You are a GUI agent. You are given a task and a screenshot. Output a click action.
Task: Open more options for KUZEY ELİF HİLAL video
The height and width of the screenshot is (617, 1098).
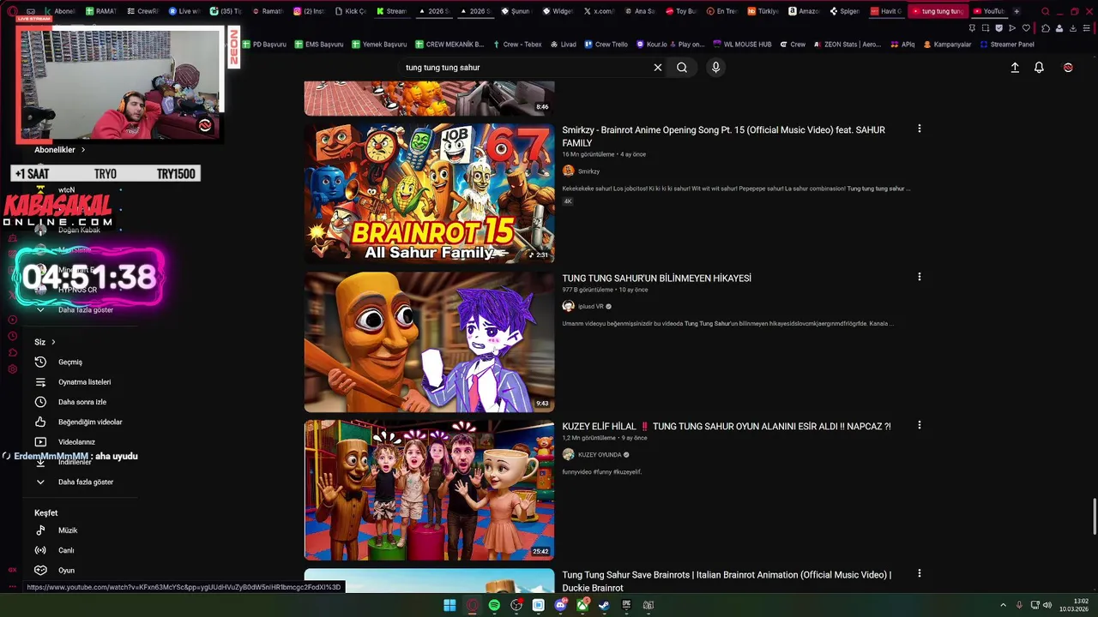(x=919, y=425)
